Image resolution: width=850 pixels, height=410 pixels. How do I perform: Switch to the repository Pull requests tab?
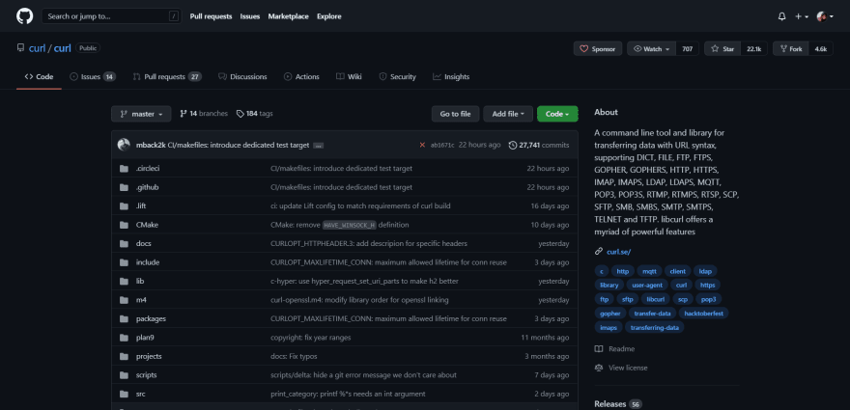point(167,77)
